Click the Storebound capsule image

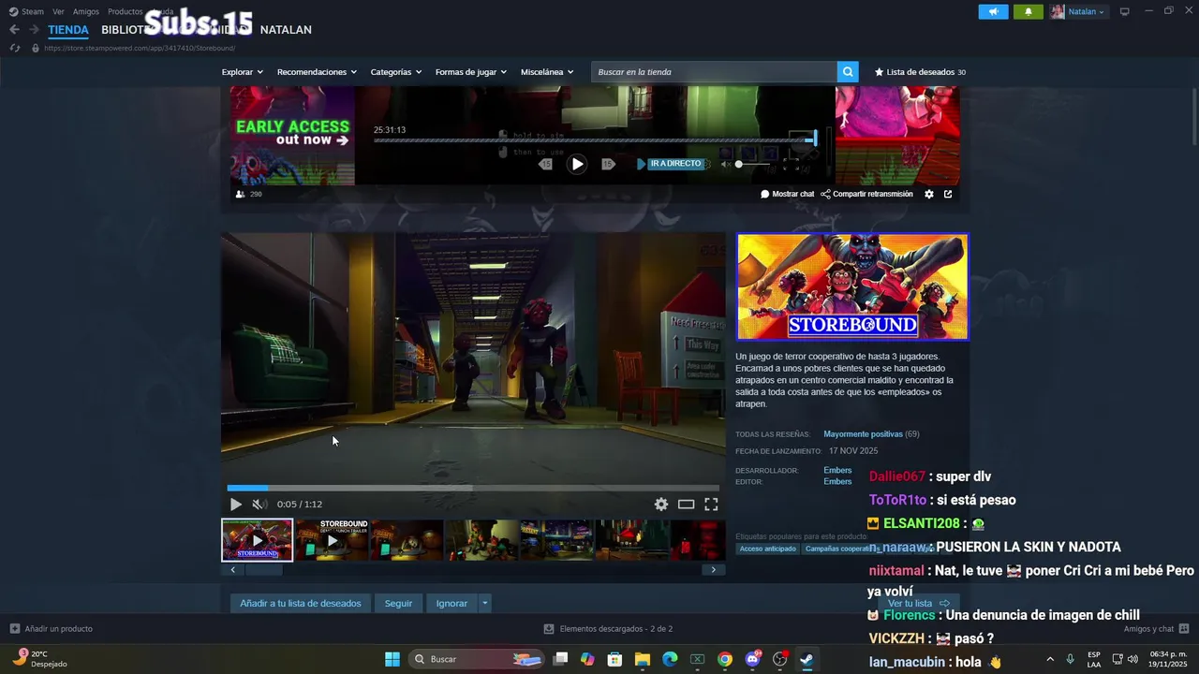click(852, 286)
